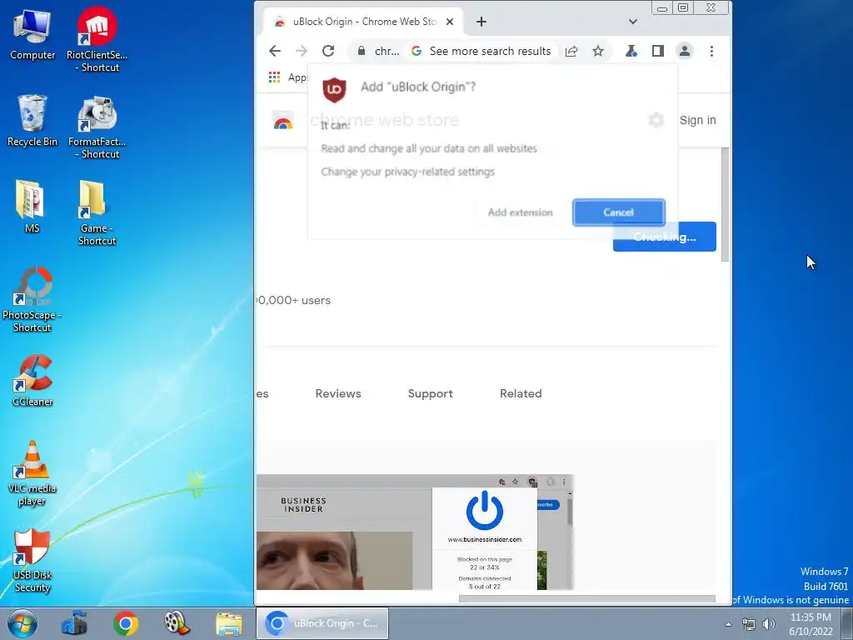Screen dimensions: 853x640
Task: Open the Chrome profile avatar
Action: click(x=685, y=51)
